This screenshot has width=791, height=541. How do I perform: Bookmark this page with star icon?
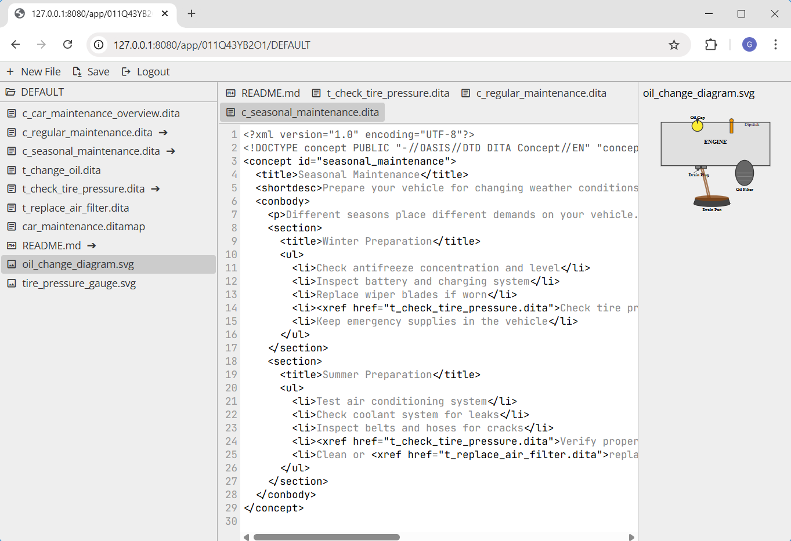click(x=674, y=45)
